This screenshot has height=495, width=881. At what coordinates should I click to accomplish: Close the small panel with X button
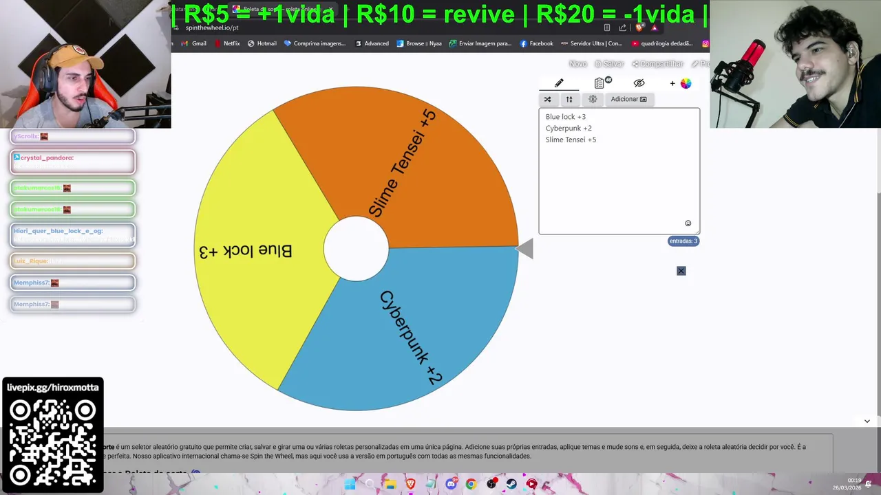[x=681, y=271]
